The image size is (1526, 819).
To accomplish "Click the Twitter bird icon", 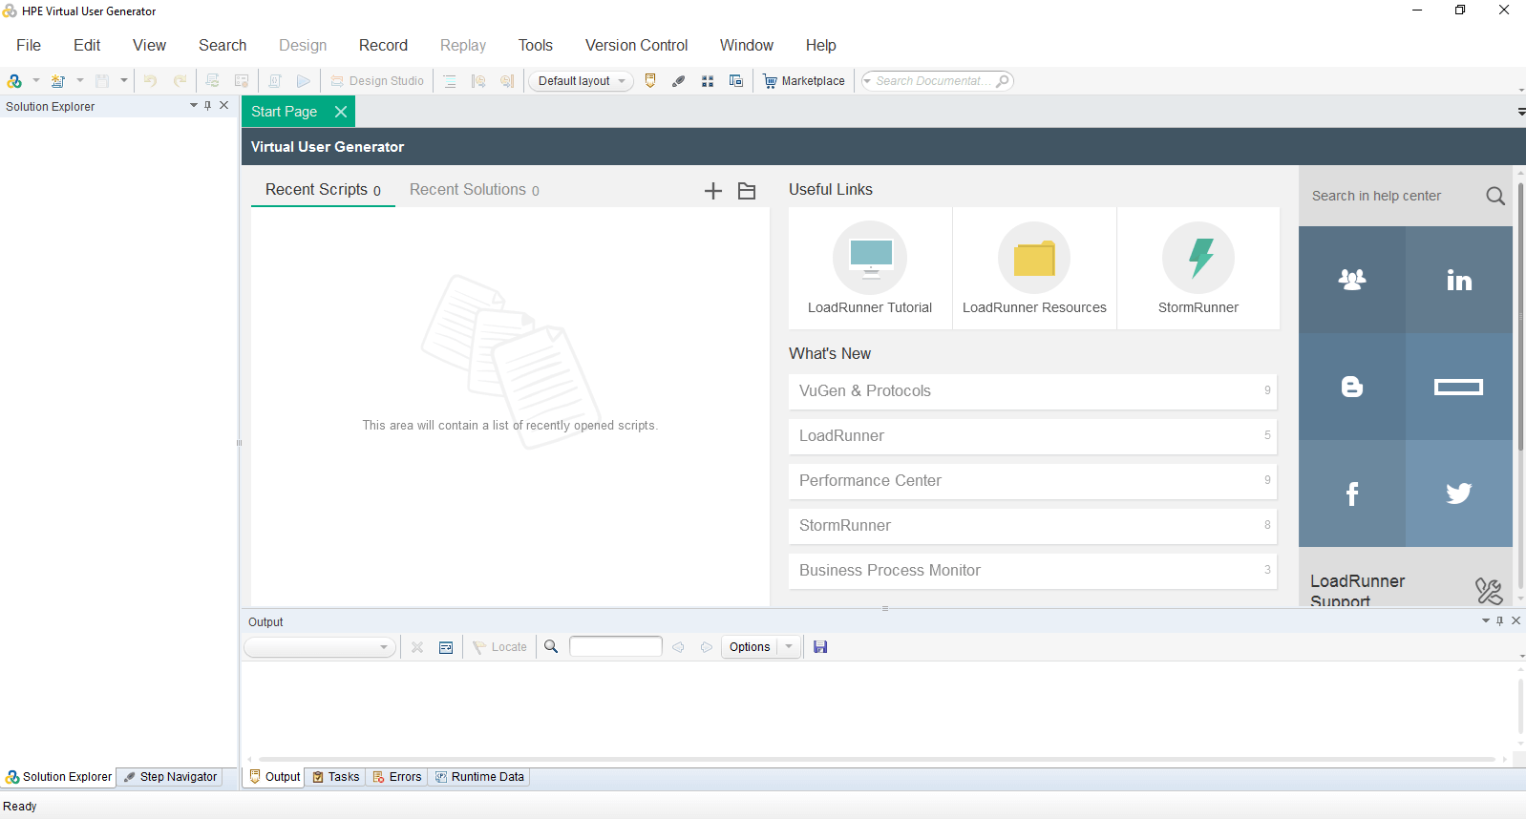I will [x=1458, y=493].
